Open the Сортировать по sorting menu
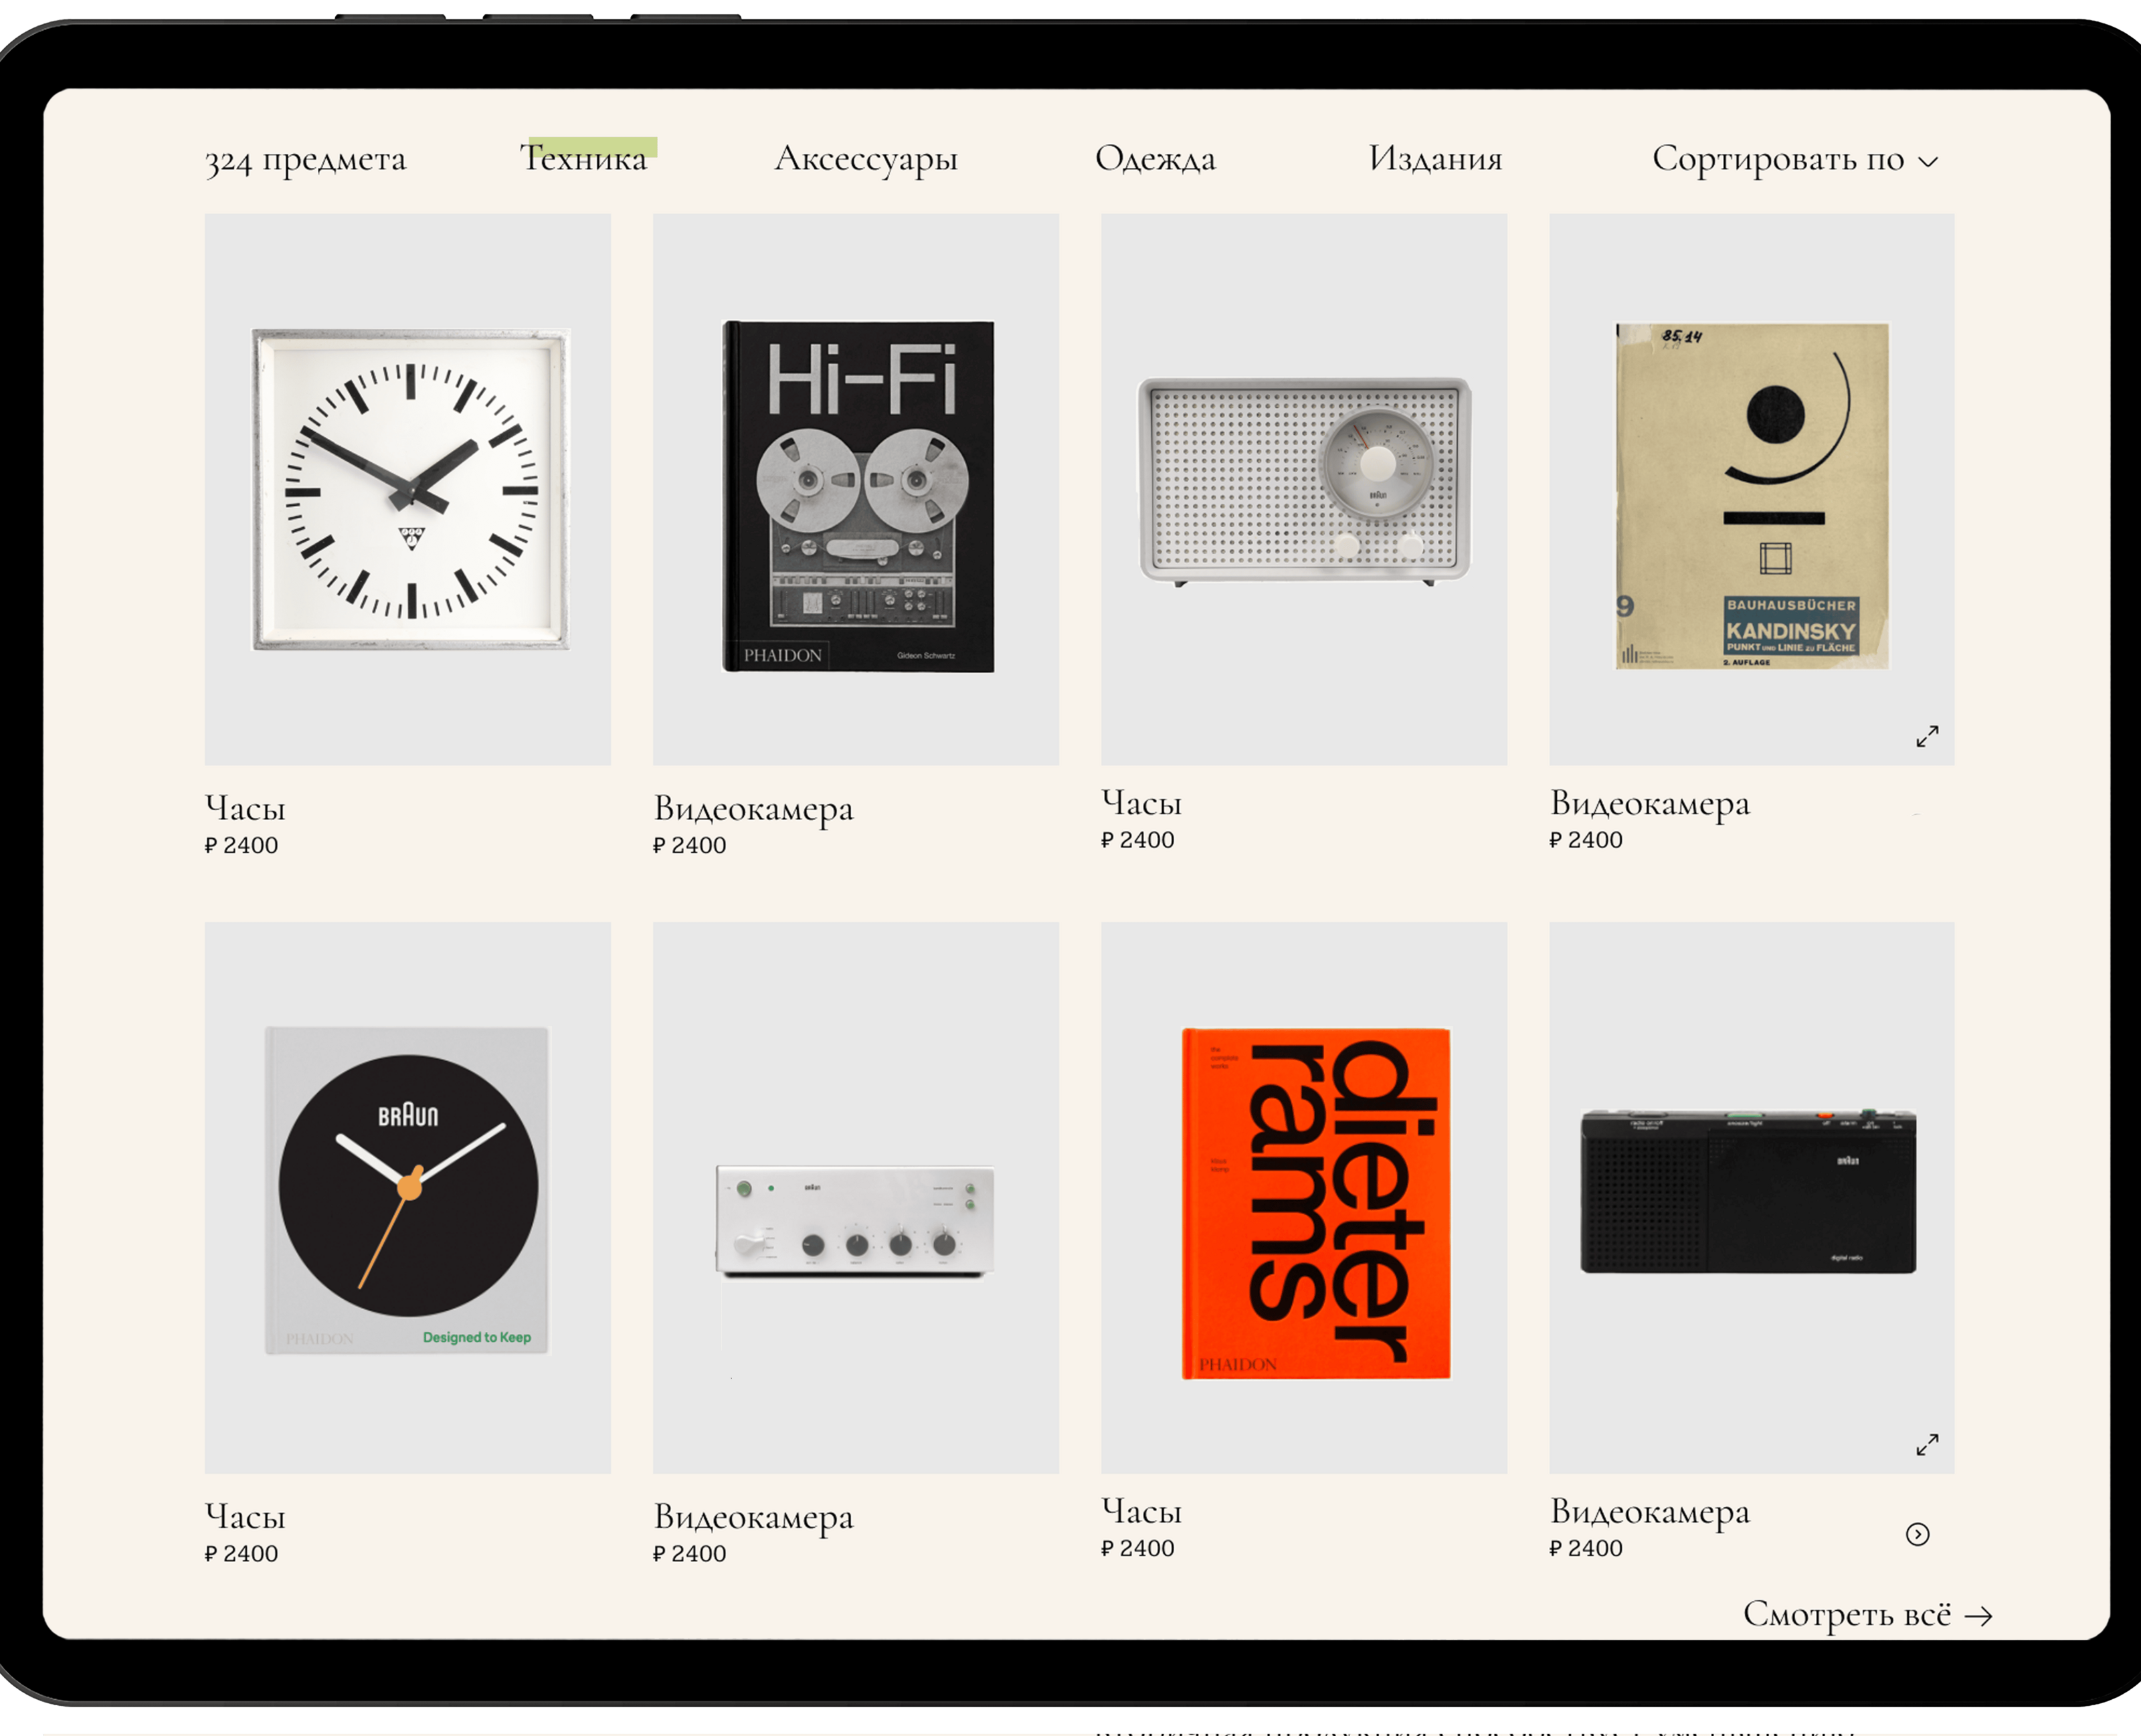This screenshot has width=2141, height=1736. [x=1778, y=159]
